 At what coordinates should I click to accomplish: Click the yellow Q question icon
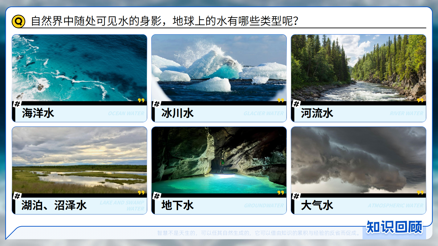tap(19, 21)
